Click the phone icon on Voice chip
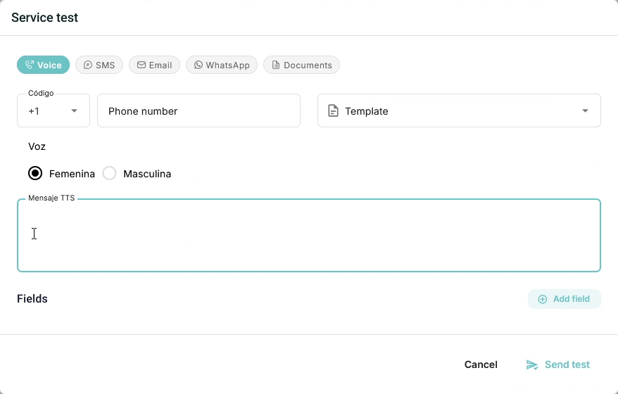Viewport: 618px width, 394px height. (x=30, y=65)
